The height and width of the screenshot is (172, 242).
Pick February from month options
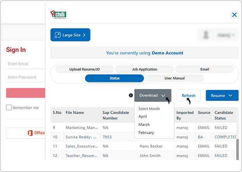146,133
